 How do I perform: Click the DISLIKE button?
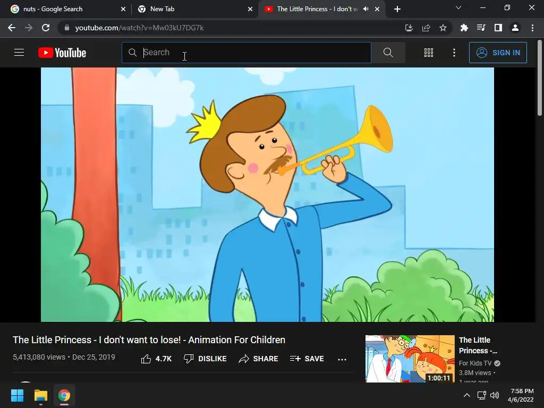point(205,359)
